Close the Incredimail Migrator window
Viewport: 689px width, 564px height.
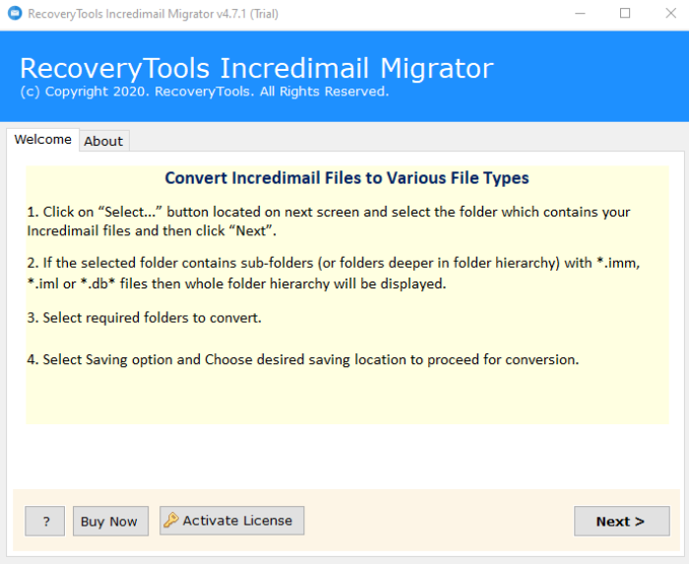[668, 14]
